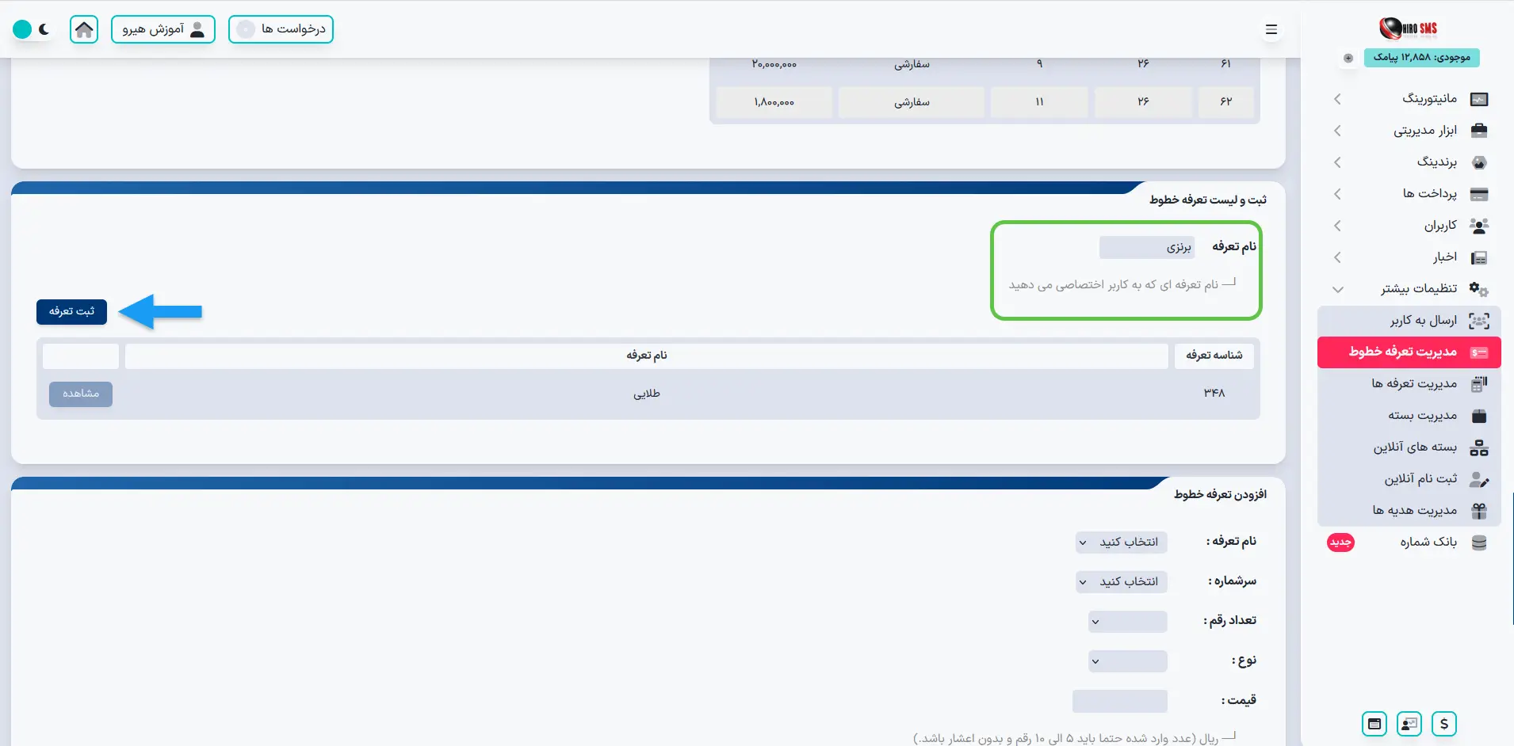The height and width of the screenshot is (746, 1514).
Task: Click the قیمت price input field
Action: pos(1119,701)
